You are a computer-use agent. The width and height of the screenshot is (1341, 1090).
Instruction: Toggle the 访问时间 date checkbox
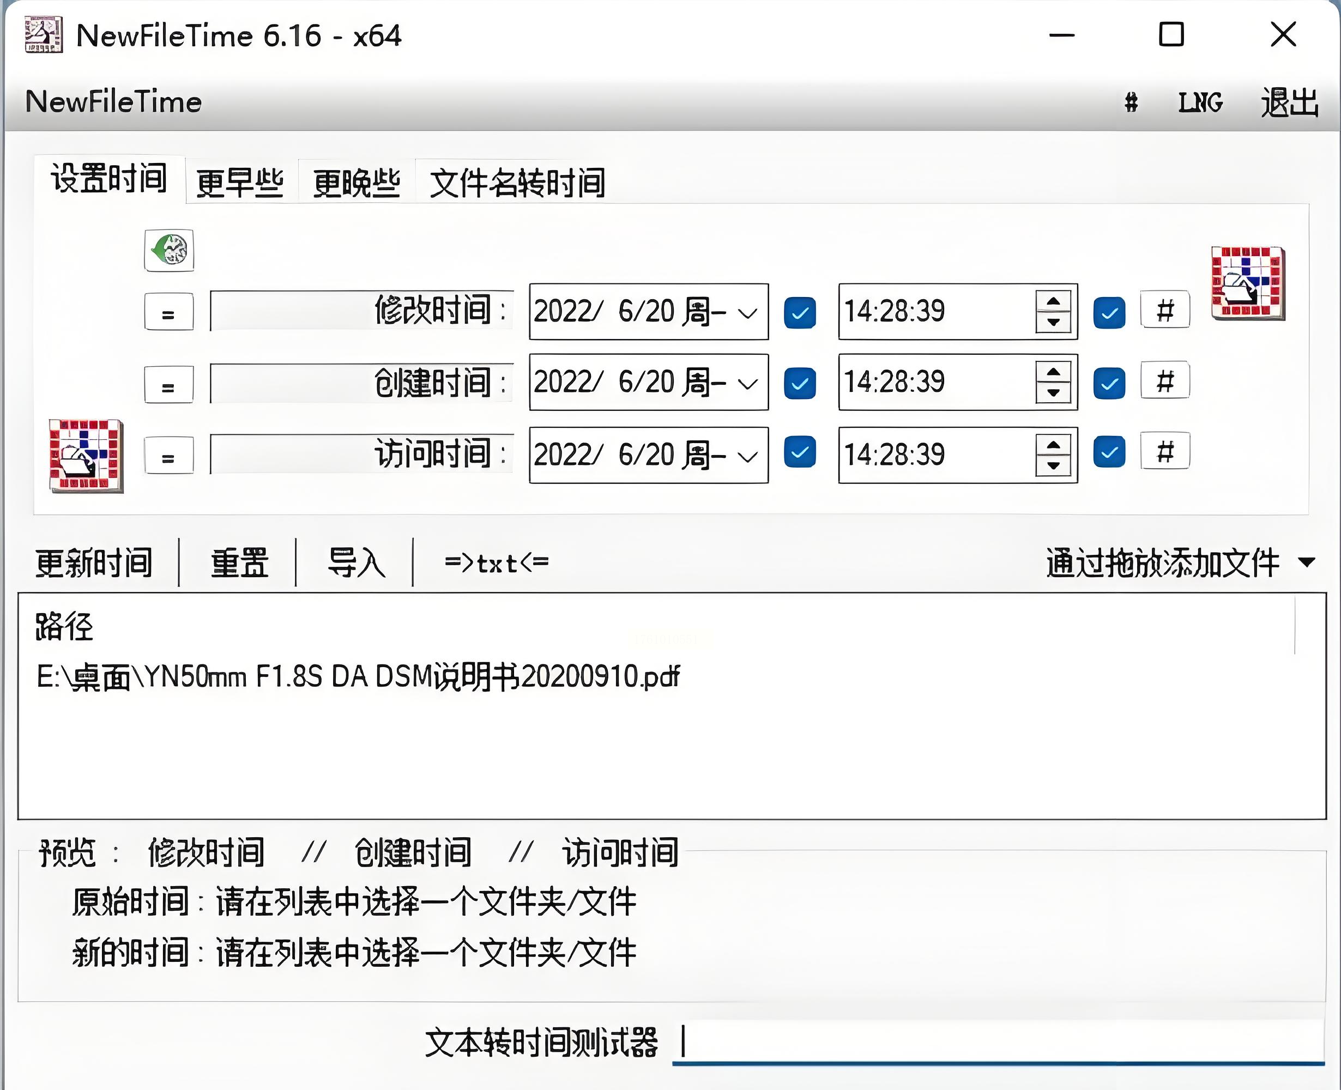[800, 453]
